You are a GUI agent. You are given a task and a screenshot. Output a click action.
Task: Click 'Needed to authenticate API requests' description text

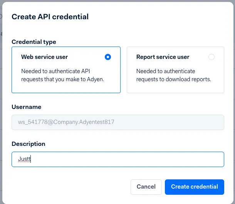tap(62, 75)
